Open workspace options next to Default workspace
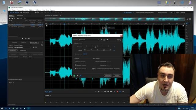 tap(133, 13)
